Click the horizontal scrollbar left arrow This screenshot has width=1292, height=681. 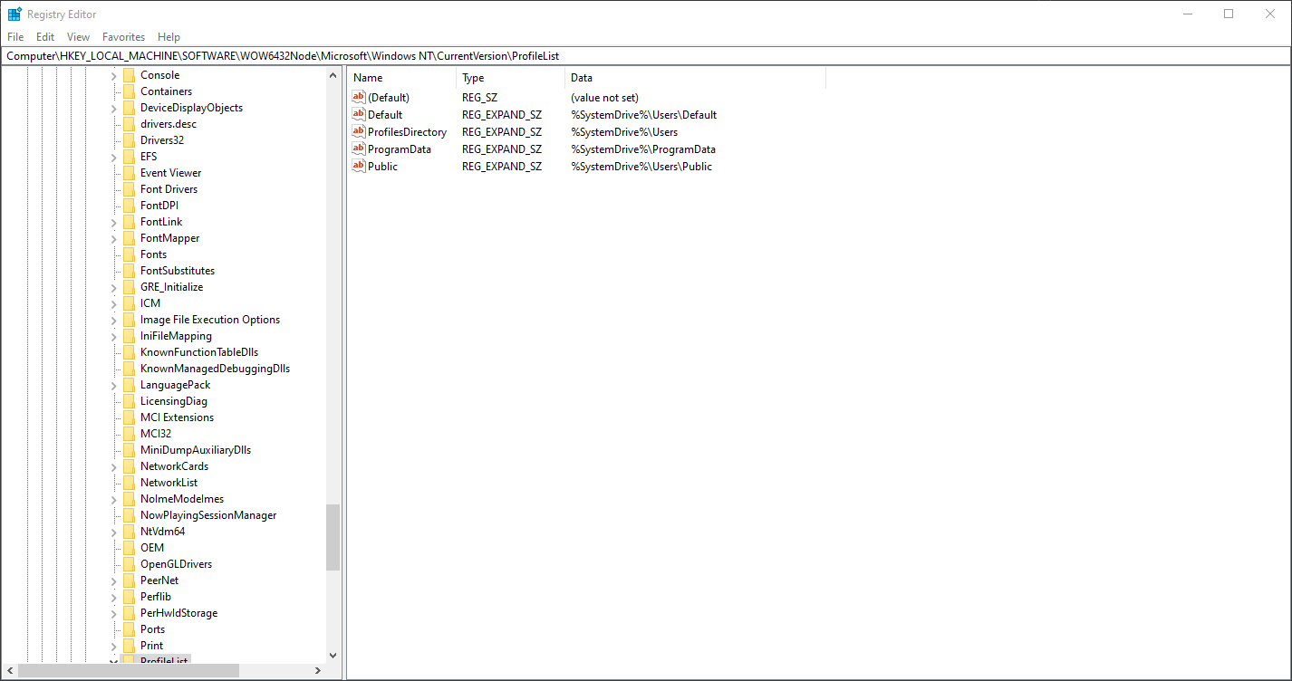10,671
